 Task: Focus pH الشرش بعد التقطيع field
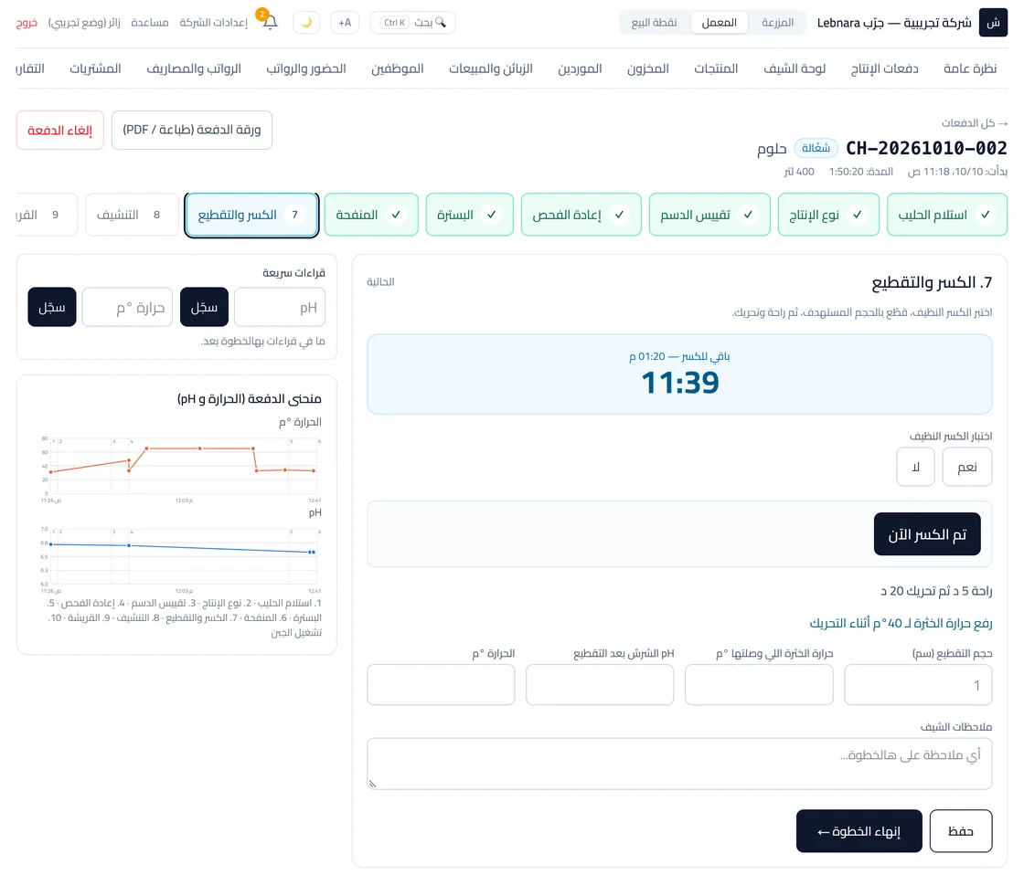[x=600, y=684]
